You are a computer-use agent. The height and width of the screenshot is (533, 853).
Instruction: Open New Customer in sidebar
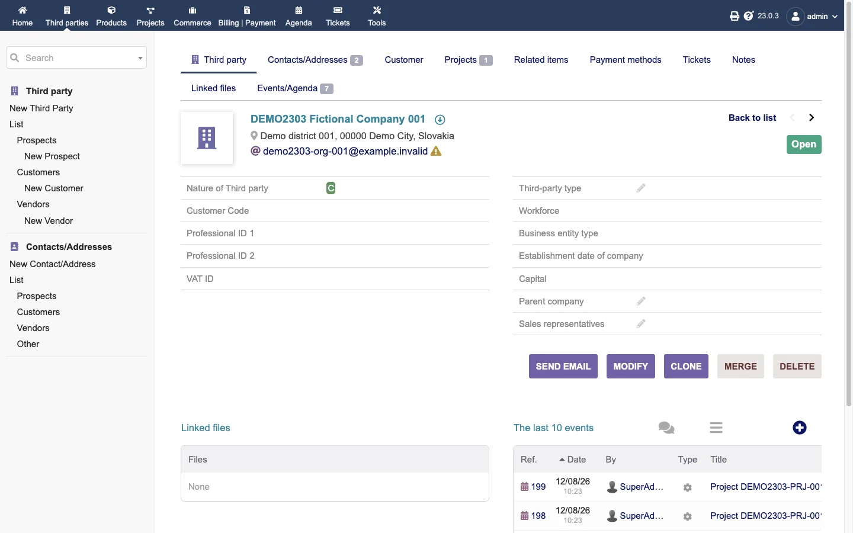54,188
